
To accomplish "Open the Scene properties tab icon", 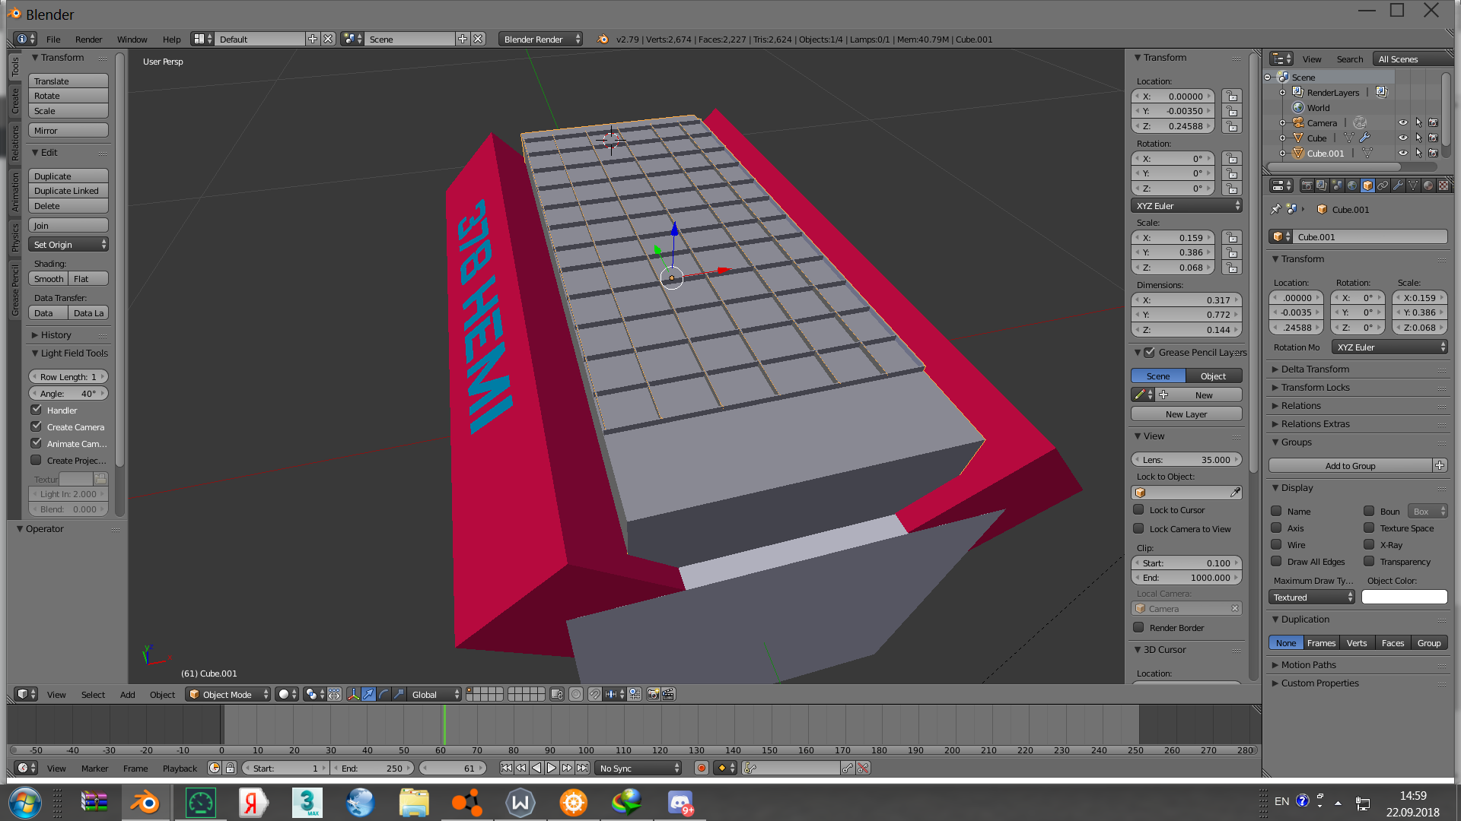I will (1337, 185).
